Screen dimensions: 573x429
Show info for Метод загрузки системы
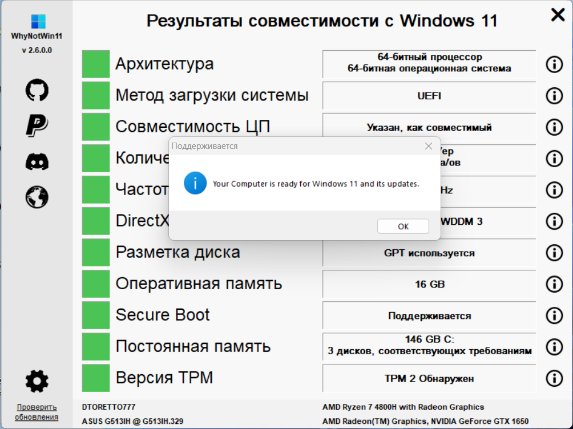click(x=554, y=96)
